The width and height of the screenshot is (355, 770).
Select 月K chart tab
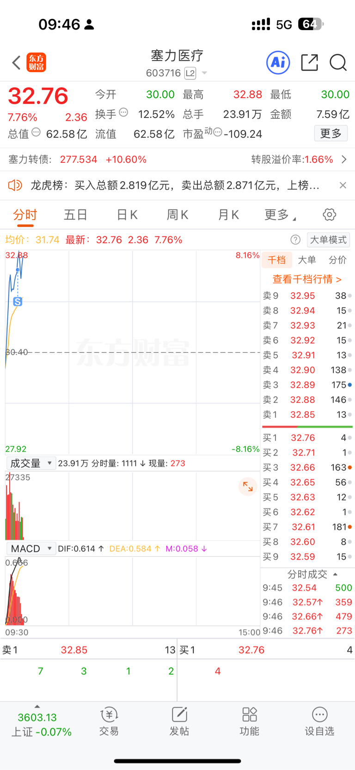(x=228, y=215)
